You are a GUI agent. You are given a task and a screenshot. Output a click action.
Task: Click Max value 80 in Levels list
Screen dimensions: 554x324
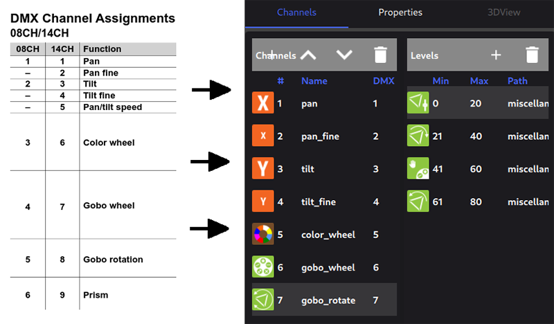[x=476, y=201]
